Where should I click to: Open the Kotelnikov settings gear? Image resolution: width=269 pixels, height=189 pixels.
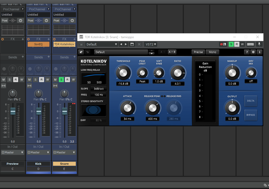tap(253, 52)
